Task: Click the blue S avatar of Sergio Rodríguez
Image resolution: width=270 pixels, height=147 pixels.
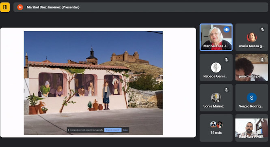Action: (x=252, y=98)
